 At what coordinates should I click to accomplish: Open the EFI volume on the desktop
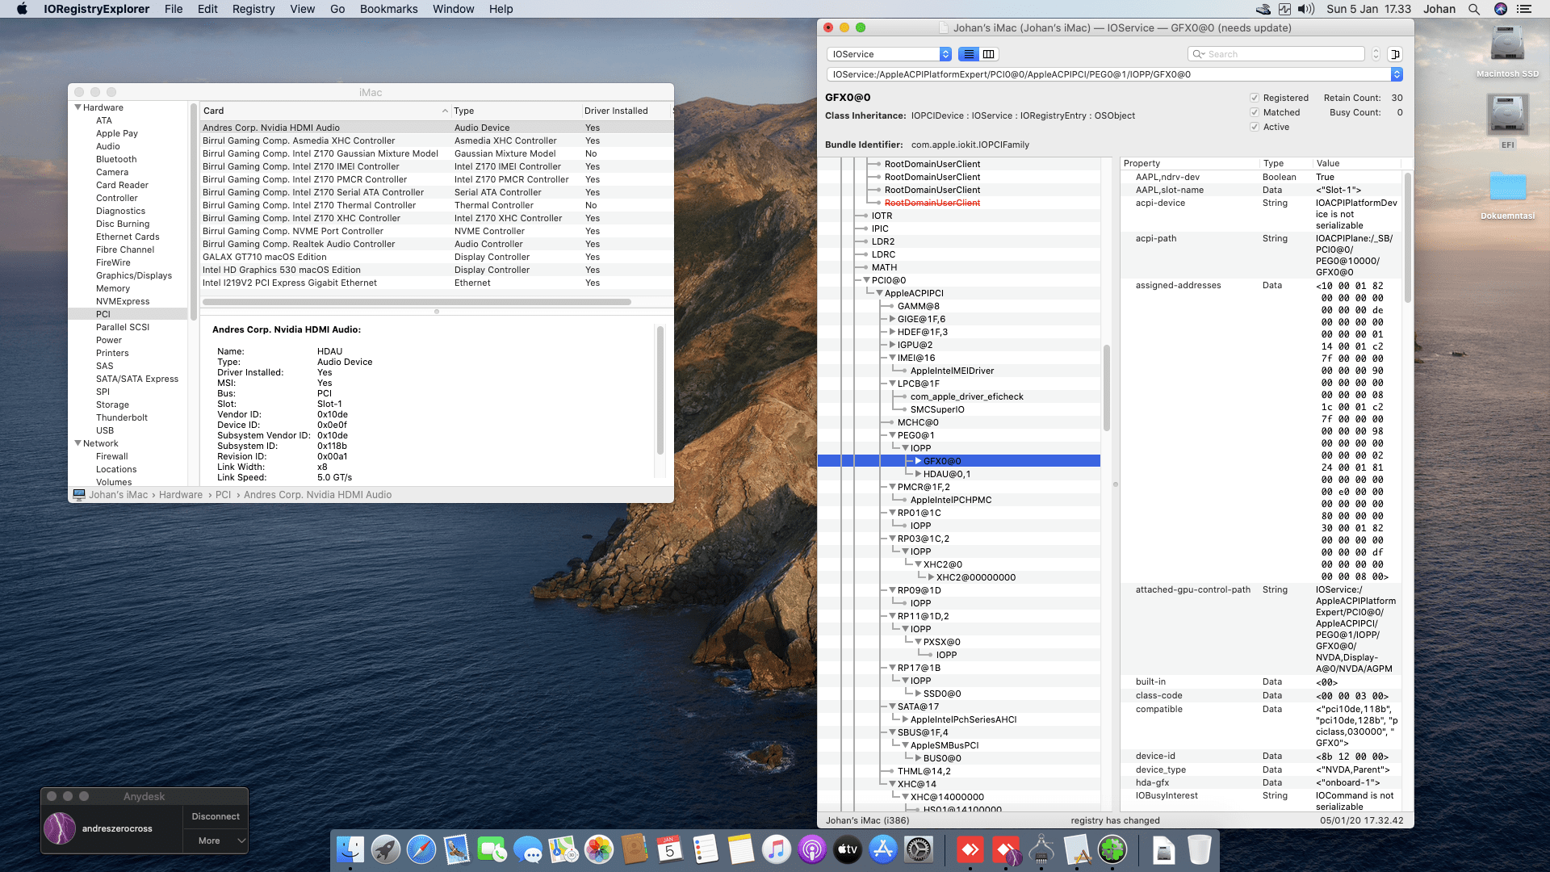[1507, 115]
